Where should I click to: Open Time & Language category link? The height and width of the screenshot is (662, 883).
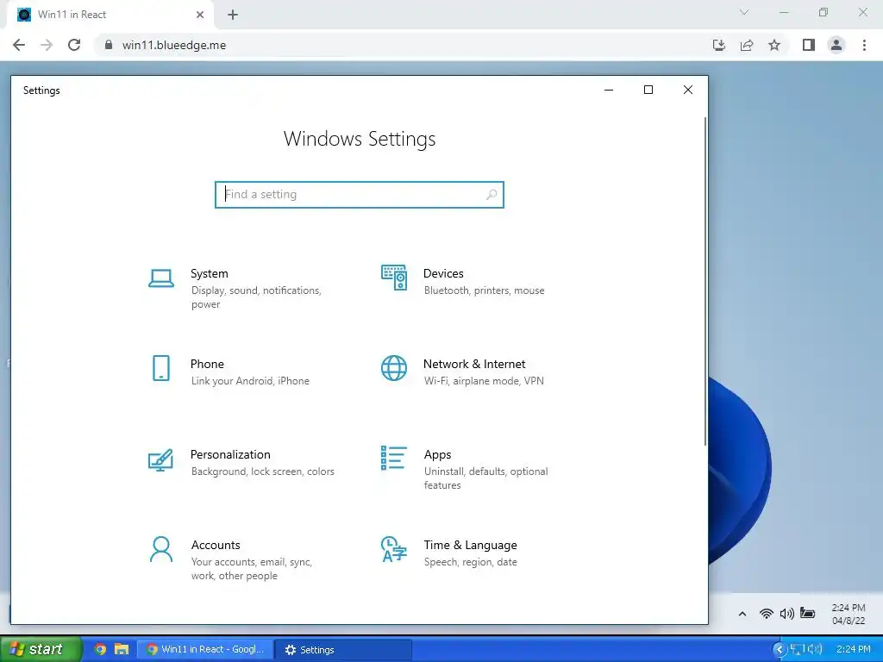pos(470,545)
